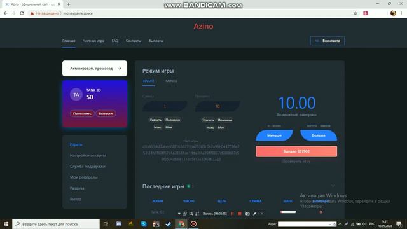
Task: Click Удвоить under Процент
Action: 208,120
